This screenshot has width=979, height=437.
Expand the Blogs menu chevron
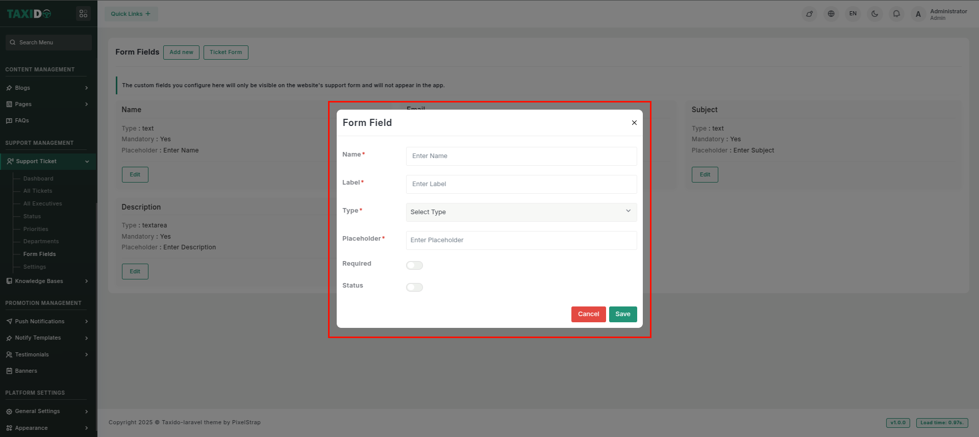pos(86,88)
